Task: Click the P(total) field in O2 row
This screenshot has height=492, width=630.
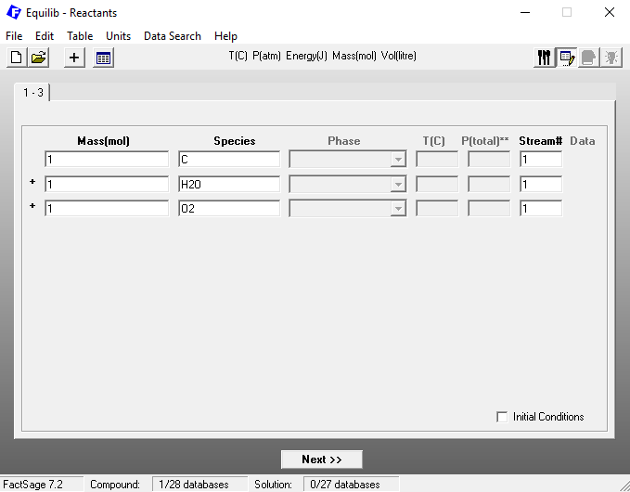Action: tap(489, 209)
